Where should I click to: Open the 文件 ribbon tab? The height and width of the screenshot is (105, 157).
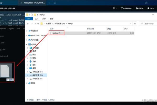tap(29, 19)
